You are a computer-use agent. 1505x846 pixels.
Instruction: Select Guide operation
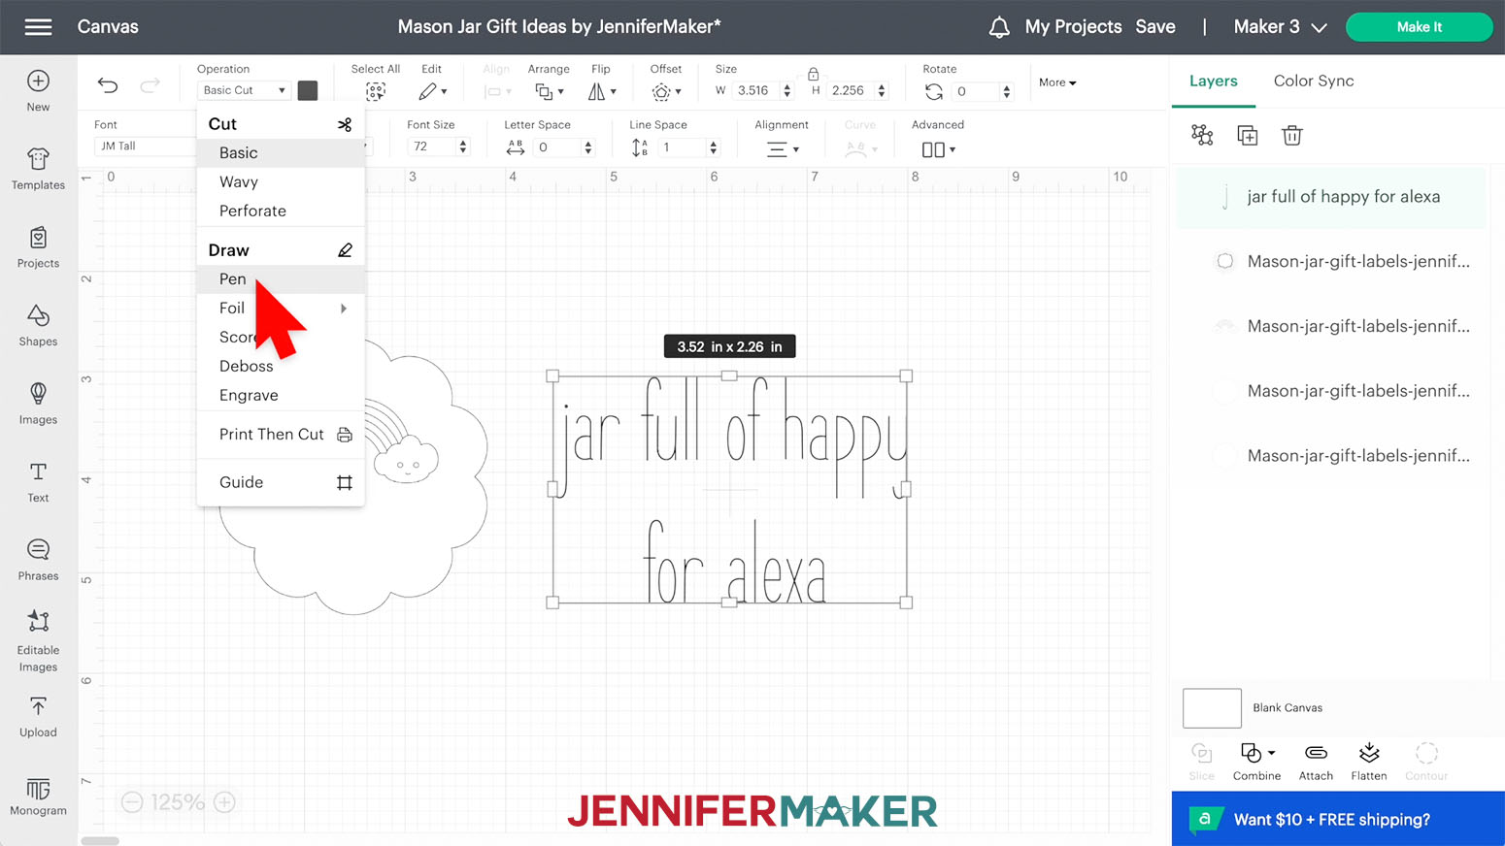281,482
